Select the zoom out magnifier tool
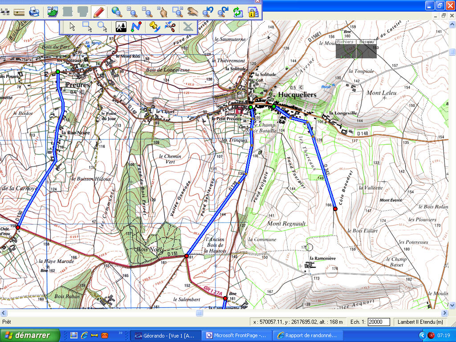This screenshot has width=456, height=342. point(147,12)
